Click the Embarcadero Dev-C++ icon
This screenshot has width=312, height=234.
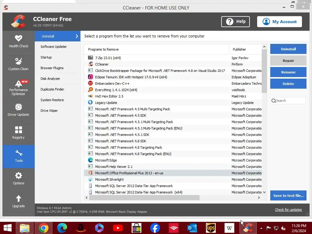[90, 83]
